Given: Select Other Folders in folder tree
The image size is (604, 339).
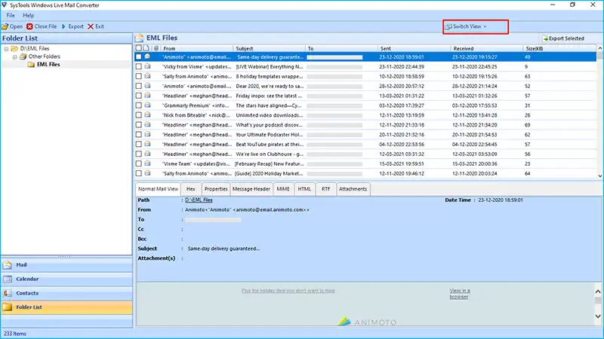Looking at the screenshot, I should click(45, 56).
